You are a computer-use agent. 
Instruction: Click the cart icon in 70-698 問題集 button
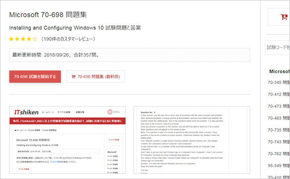pos(73,77)
